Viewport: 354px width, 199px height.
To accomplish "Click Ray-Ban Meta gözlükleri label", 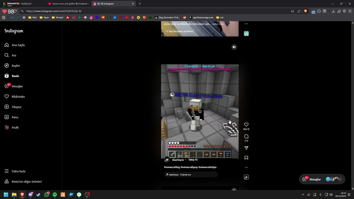I will pyautogui.click(x=179, y=31).
